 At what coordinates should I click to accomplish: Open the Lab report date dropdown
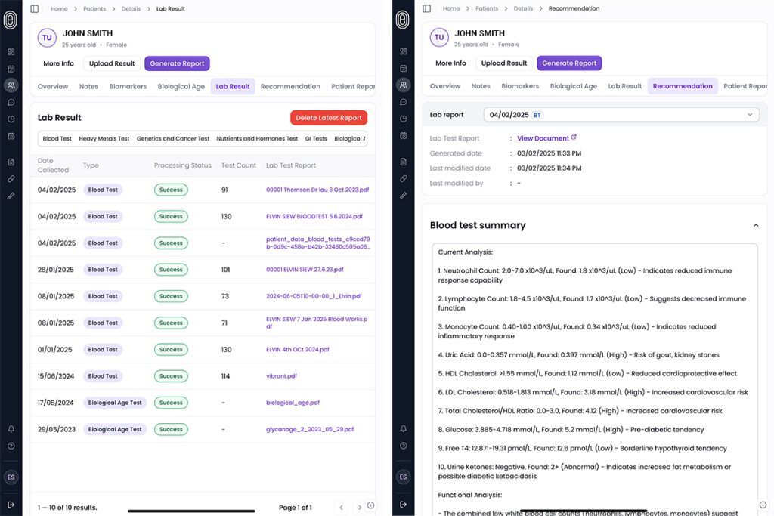621,115
